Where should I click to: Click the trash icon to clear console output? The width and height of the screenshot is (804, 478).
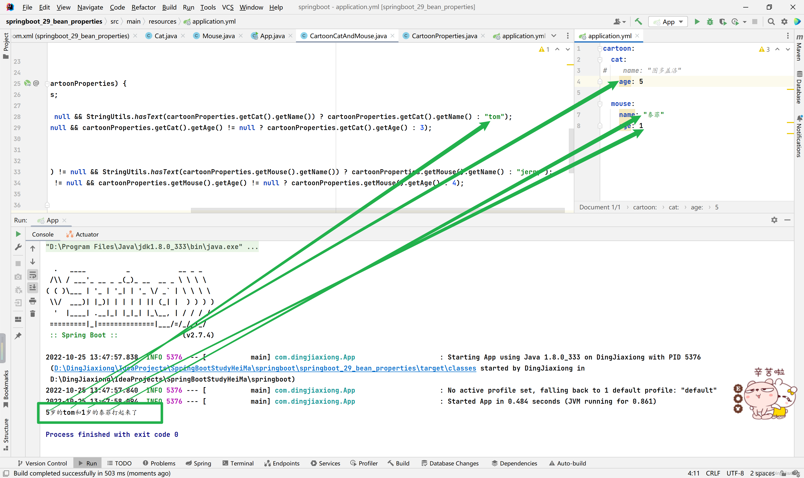tap(33, 313)
